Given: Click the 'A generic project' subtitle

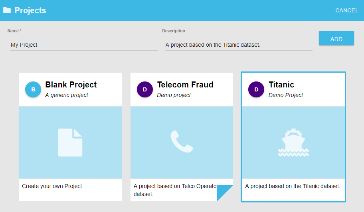Looking at the screenshot, I should 67,95.
